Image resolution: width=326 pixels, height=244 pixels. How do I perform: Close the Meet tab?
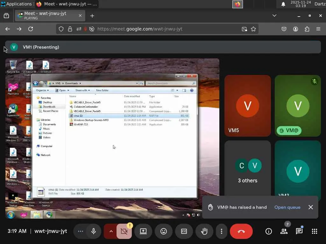point(80,16)
